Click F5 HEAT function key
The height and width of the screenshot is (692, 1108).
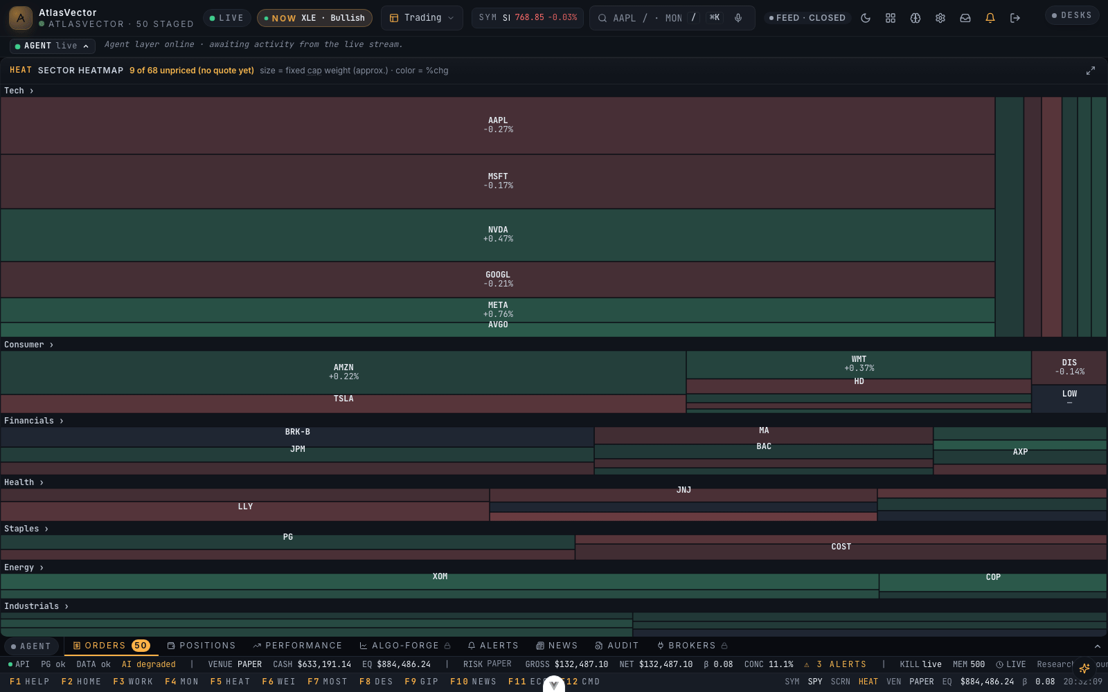231,682
